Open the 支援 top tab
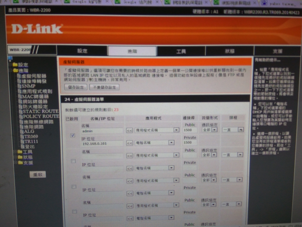The width and height of the screenshot is (302, 227). pos(277,51)
